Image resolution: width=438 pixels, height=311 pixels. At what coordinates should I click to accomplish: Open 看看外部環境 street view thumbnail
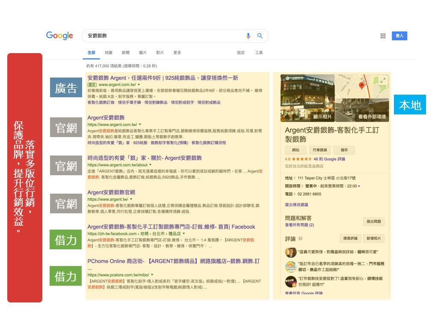pyautogui.click(x=362, y=110)
